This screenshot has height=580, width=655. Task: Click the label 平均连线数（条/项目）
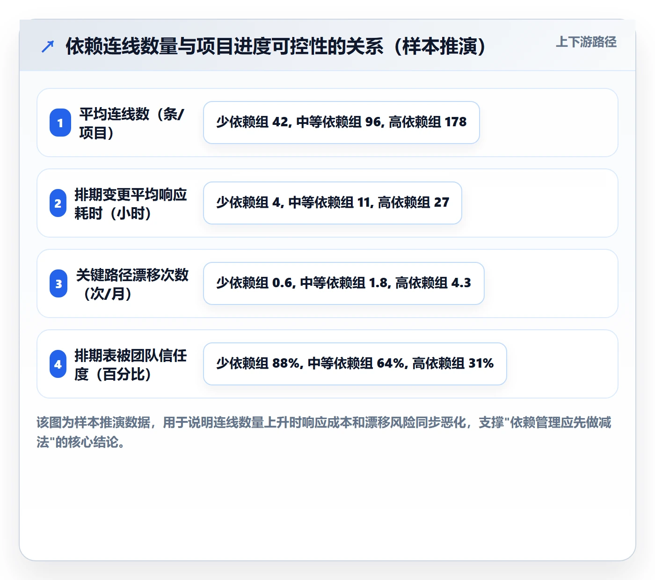coord(132,123)
